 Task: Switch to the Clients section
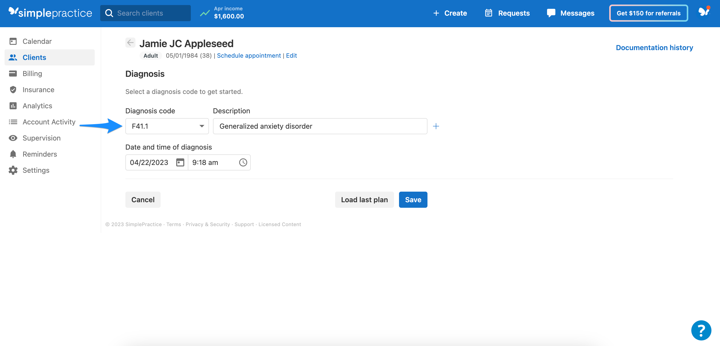[x=34, y=57]
